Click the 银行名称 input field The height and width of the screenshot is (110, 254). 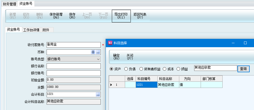73,66
